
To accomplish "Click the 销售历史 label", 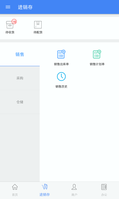I will (x=61, y=87).
